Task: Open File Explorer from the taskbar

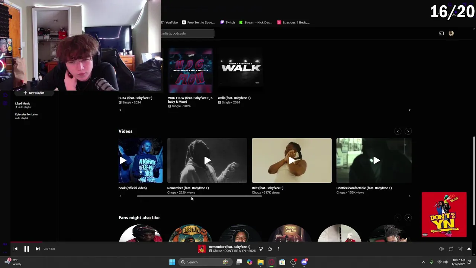Action: (260, 262)
